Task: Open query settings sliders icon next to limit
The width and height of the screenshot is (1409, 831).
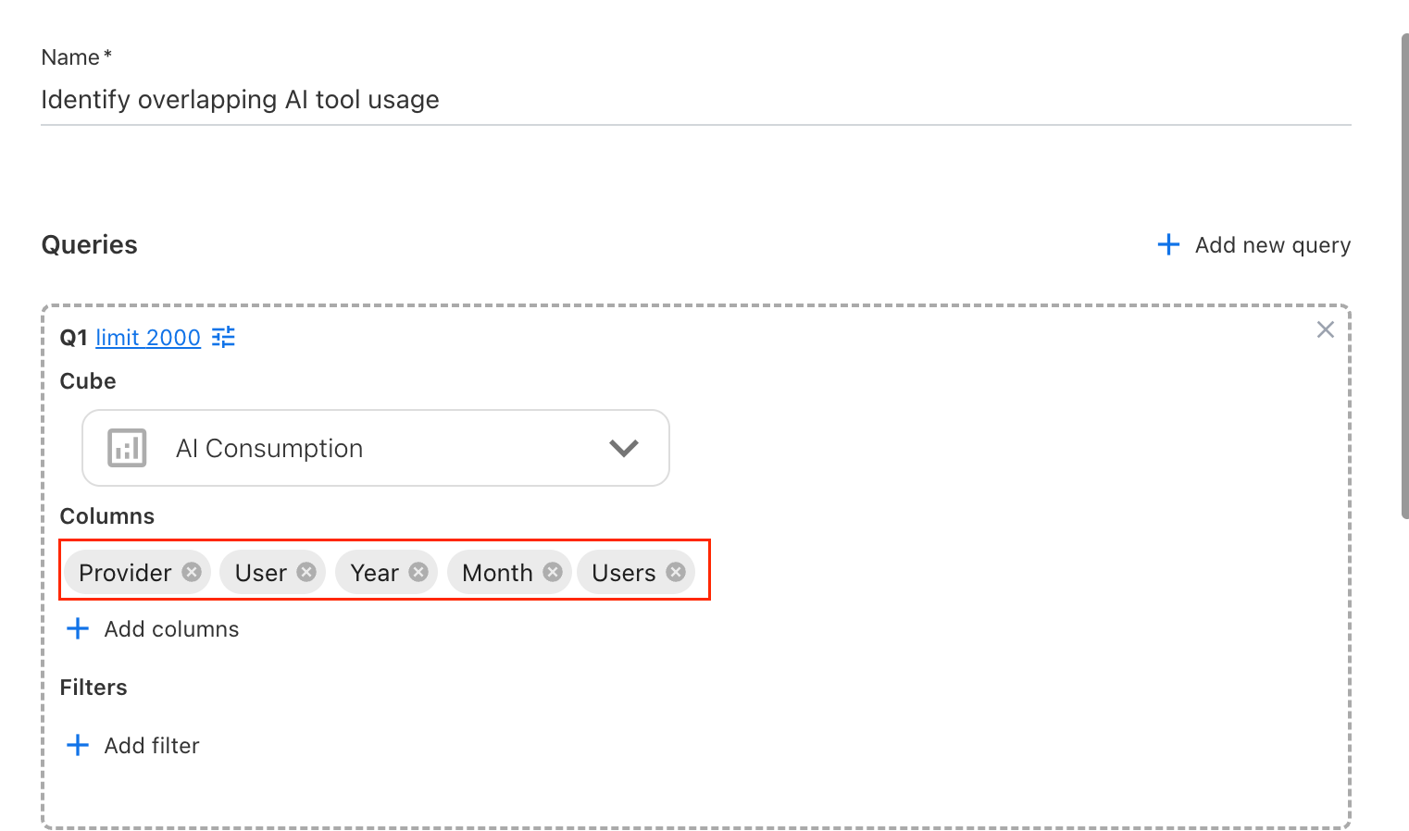Action: click(x=223, y=337)
